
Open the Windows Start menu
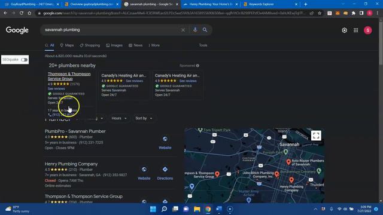pos(153,209)
